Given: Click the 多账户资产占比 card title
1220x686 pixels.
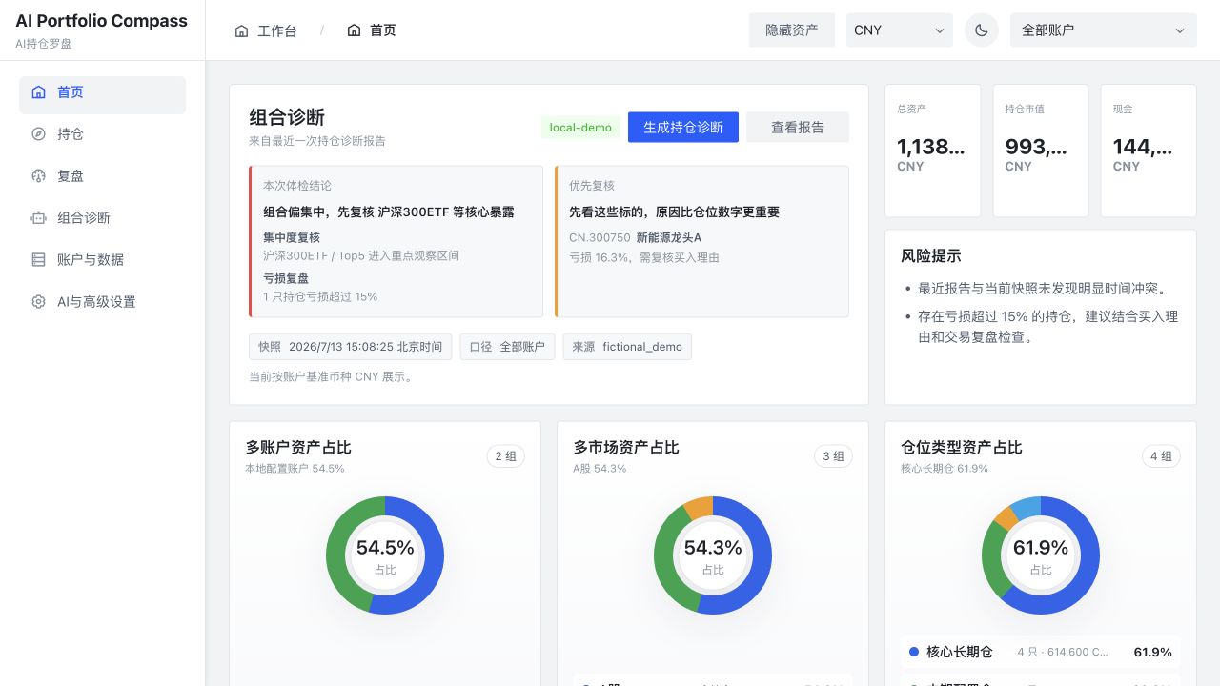Looking at the screenshot, I should coord(298,447).
